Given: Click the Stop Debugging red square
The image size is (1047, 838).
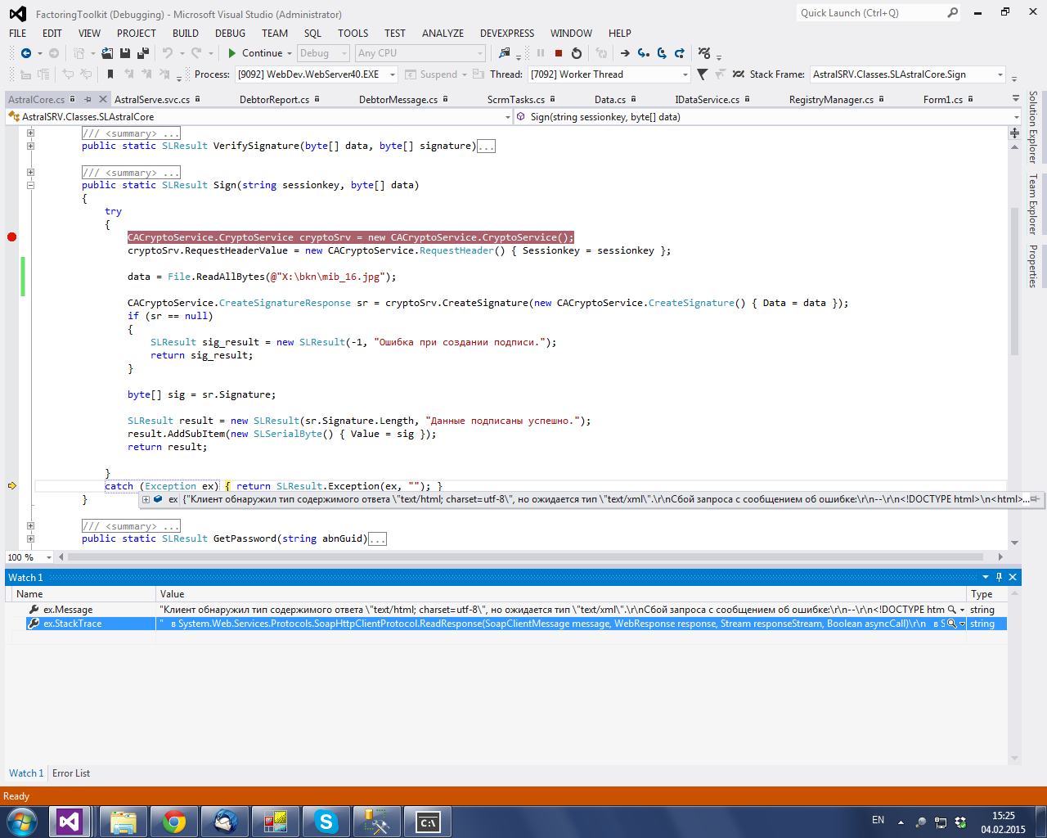Looking at the screenshot, I should tap(559, 53).
